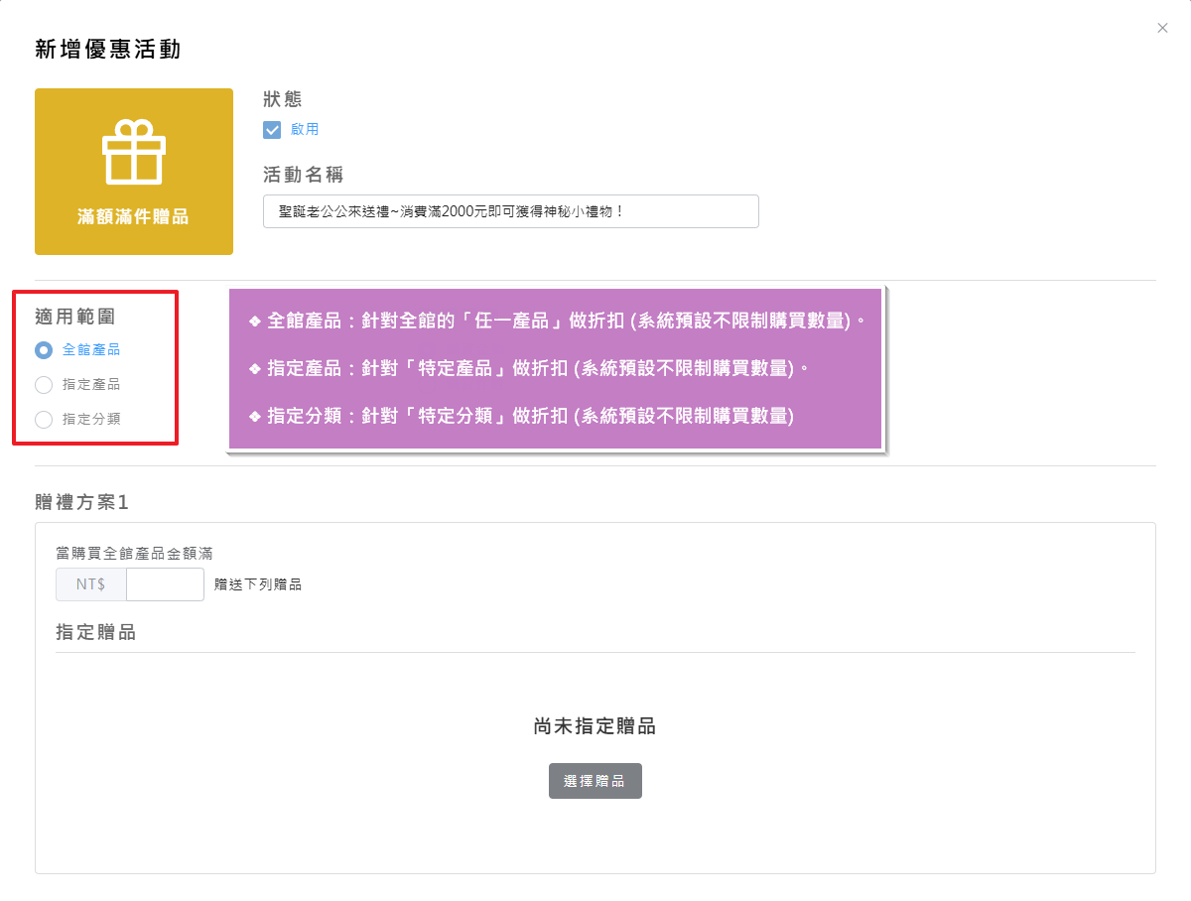Click the 適用範圍 section heading

(x=75, y=318)
